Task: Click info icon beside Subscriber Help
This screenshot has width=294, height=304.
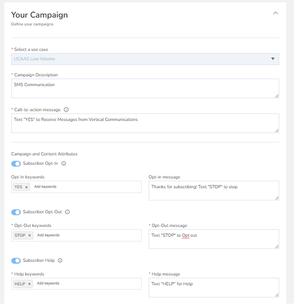Action: 60,260
